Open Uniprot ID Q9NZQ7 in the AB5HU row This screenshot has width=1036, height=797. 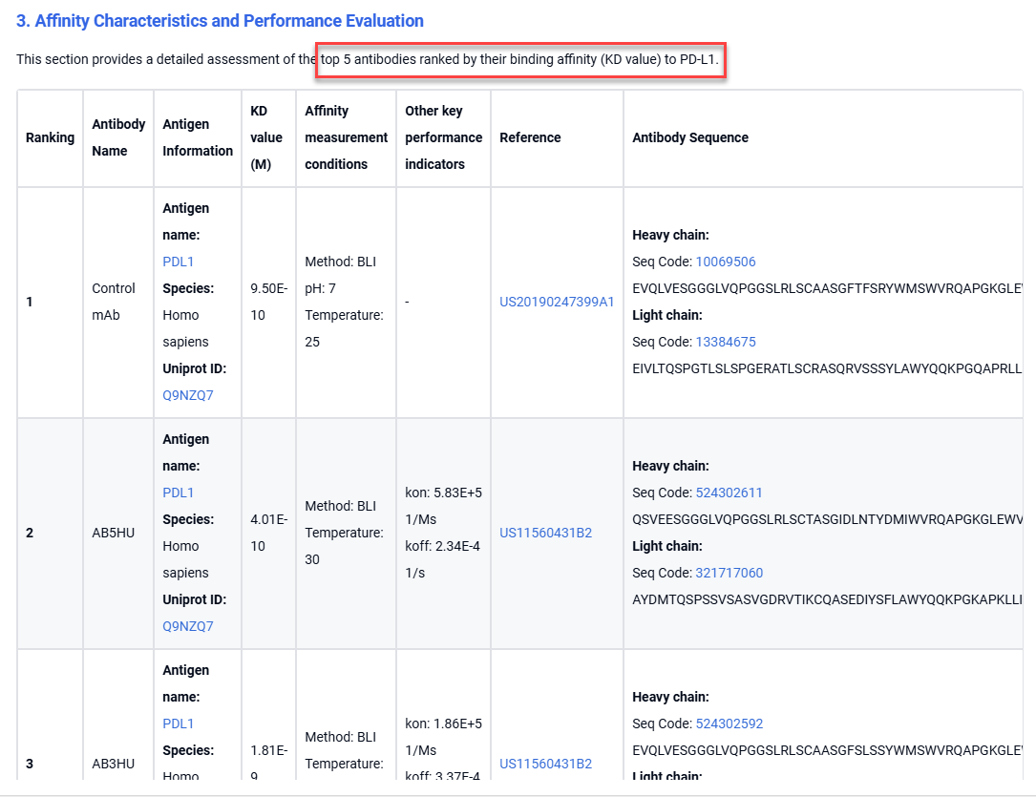[188, 626]
